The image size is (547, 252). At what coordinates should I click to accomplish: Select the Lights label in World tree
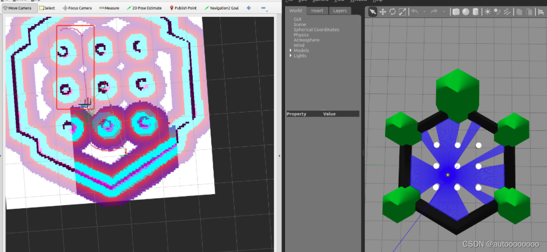[x=300, y=56]
